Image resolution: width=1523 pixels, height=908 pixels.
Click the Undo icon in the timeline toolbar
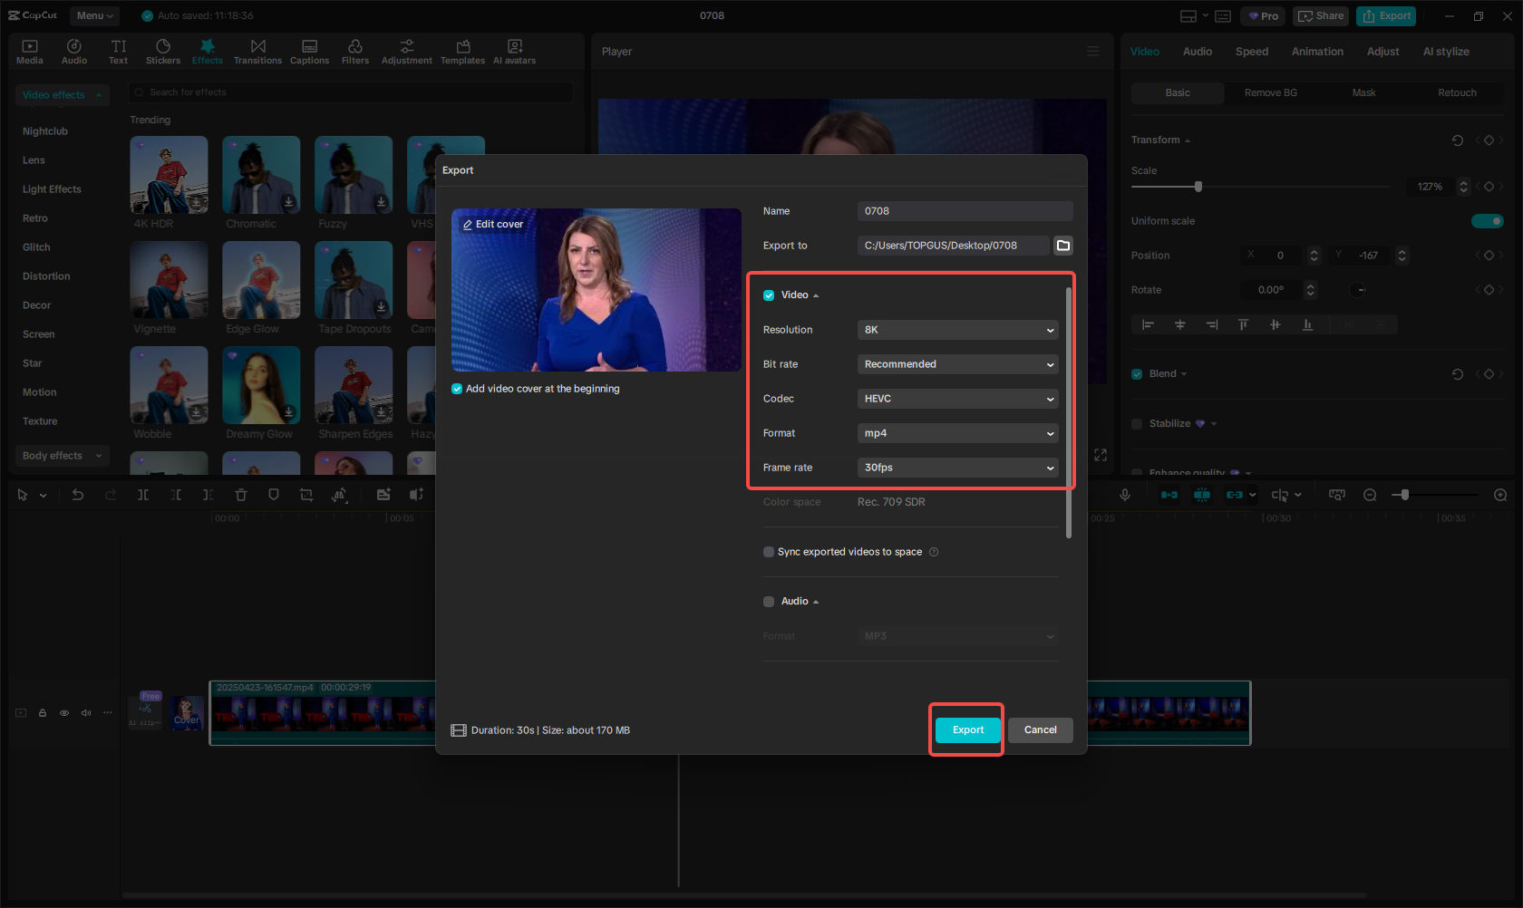point(78,495)
